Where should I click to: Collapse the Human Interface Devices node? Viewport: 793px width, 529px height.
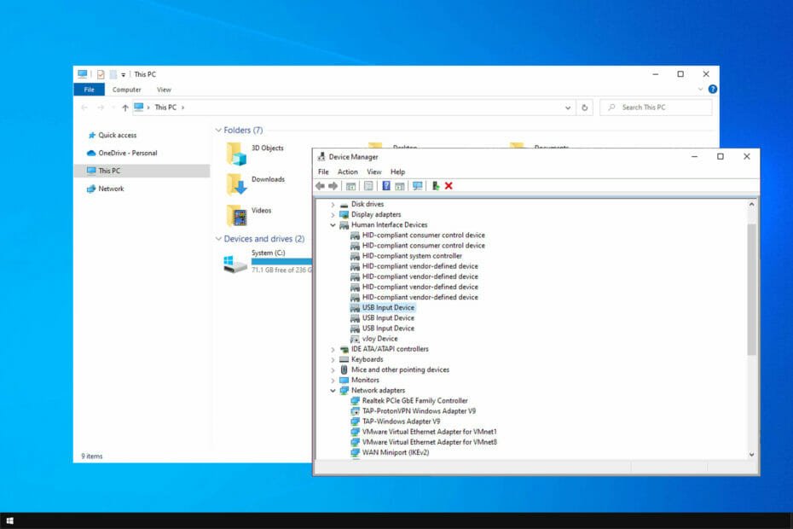click(x=333, y=224)
